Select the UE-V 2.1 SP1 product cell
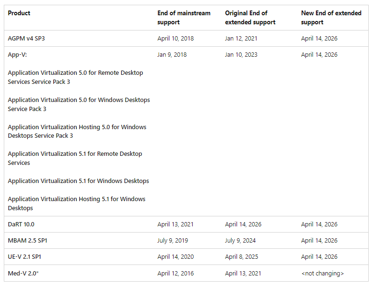The height and width of the screenshot is (285, 373). pos(25,256)
